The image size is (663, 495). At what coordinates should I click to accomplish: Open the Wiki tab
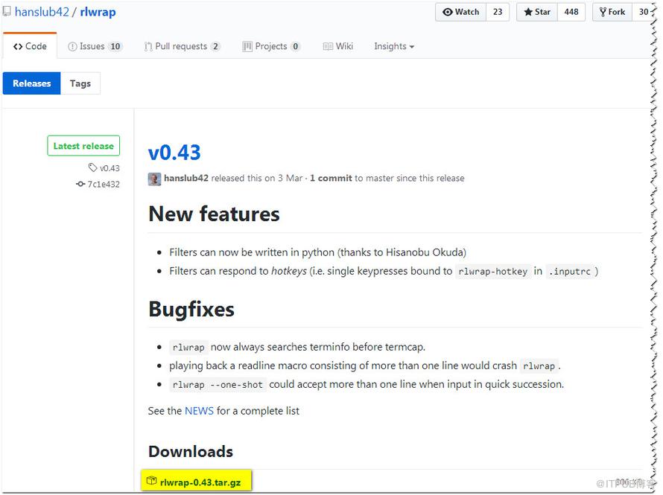coord(338,46)
